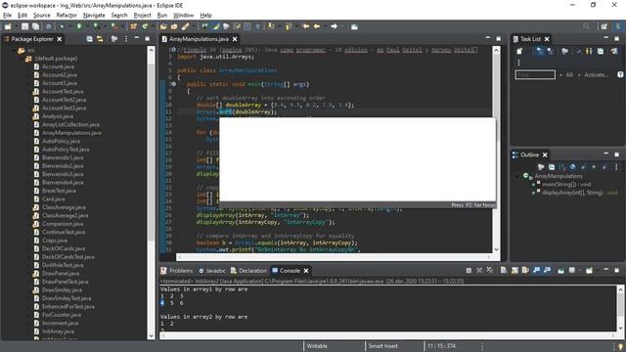This screenshot has height=352, width=626.
Task: Click the Back navigation arrow
Action: pyautogui.click(x=317, y=26)
